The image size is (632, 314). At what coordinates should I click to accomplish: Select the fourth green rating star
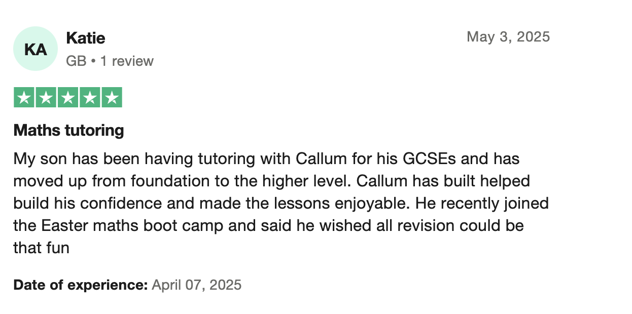90,97
